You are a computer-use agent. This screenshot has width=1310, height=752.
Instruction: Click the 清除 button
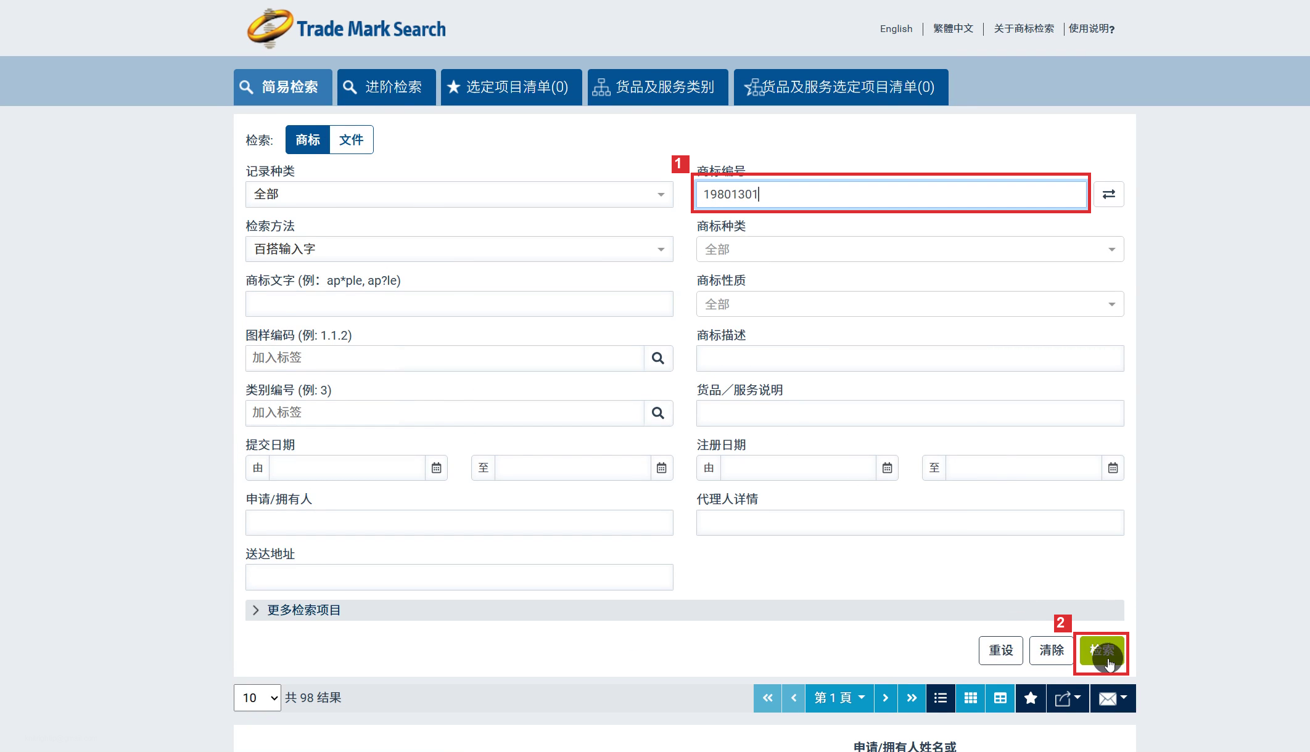1051,650
